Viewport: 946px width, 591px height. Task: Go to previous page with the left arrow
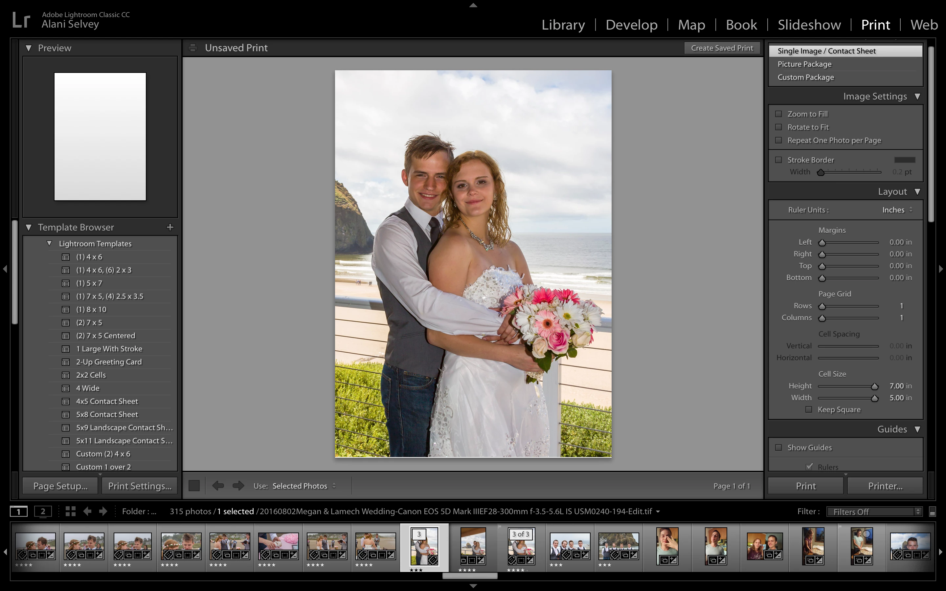pyautogui.click(x=218, y=486)
